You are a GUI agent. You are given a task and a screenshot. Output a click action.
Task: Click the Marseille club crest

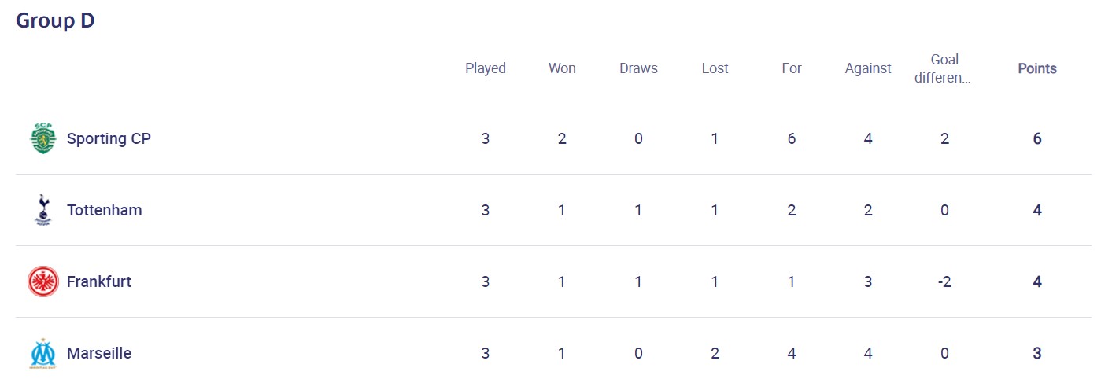pyautogui.click(x=43, y=353)
